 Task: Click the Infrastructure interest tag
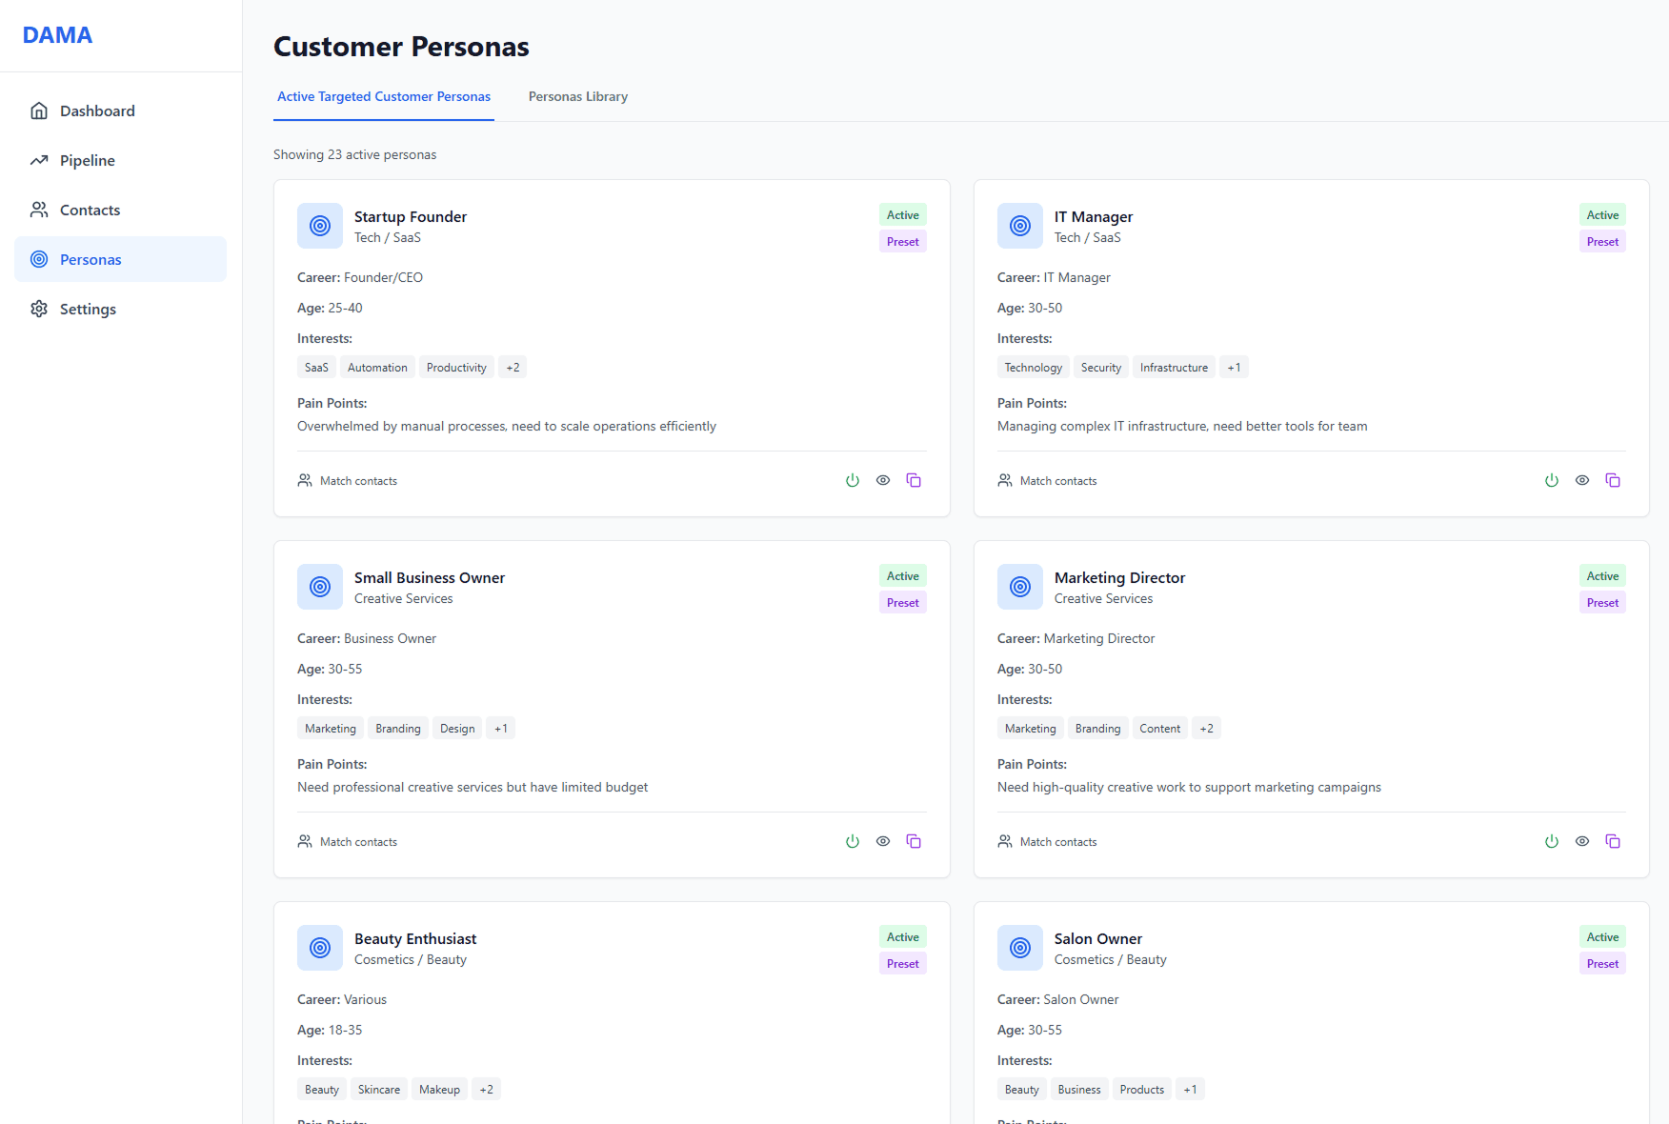tap(1174, 368)
